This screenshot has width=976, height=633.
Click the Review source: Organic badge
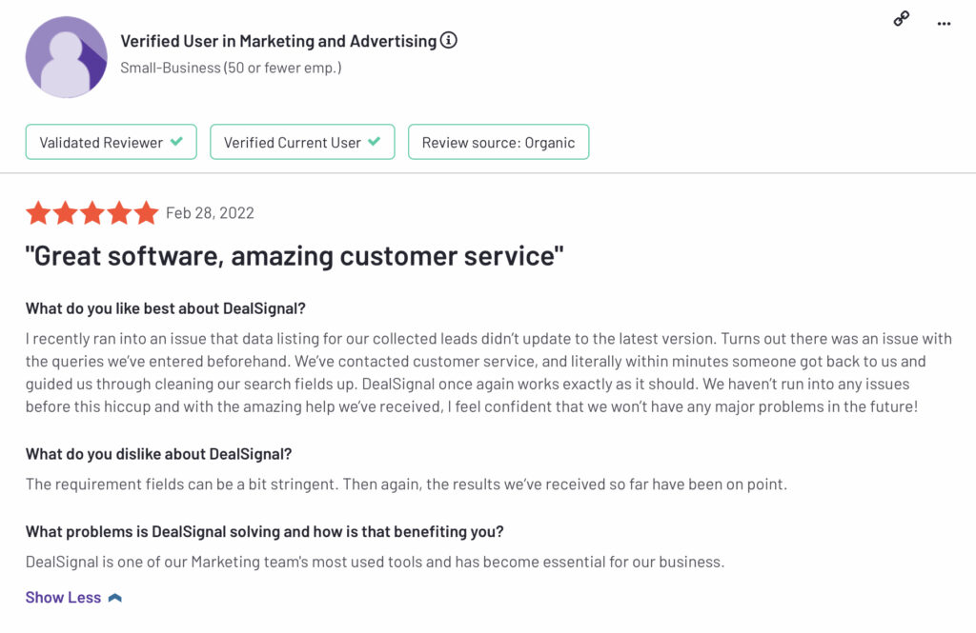tap(498, 142)
